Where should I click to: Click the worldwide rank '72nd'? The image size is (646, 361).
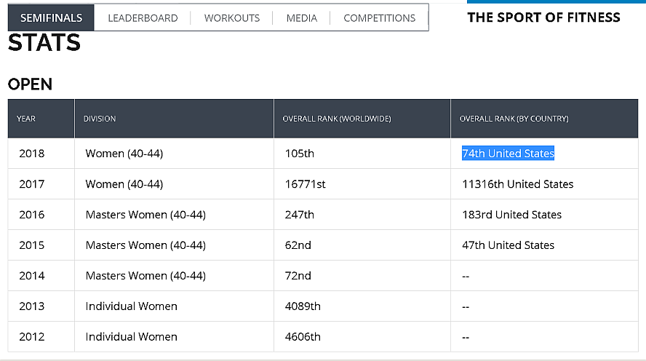(x=298, y=275)
